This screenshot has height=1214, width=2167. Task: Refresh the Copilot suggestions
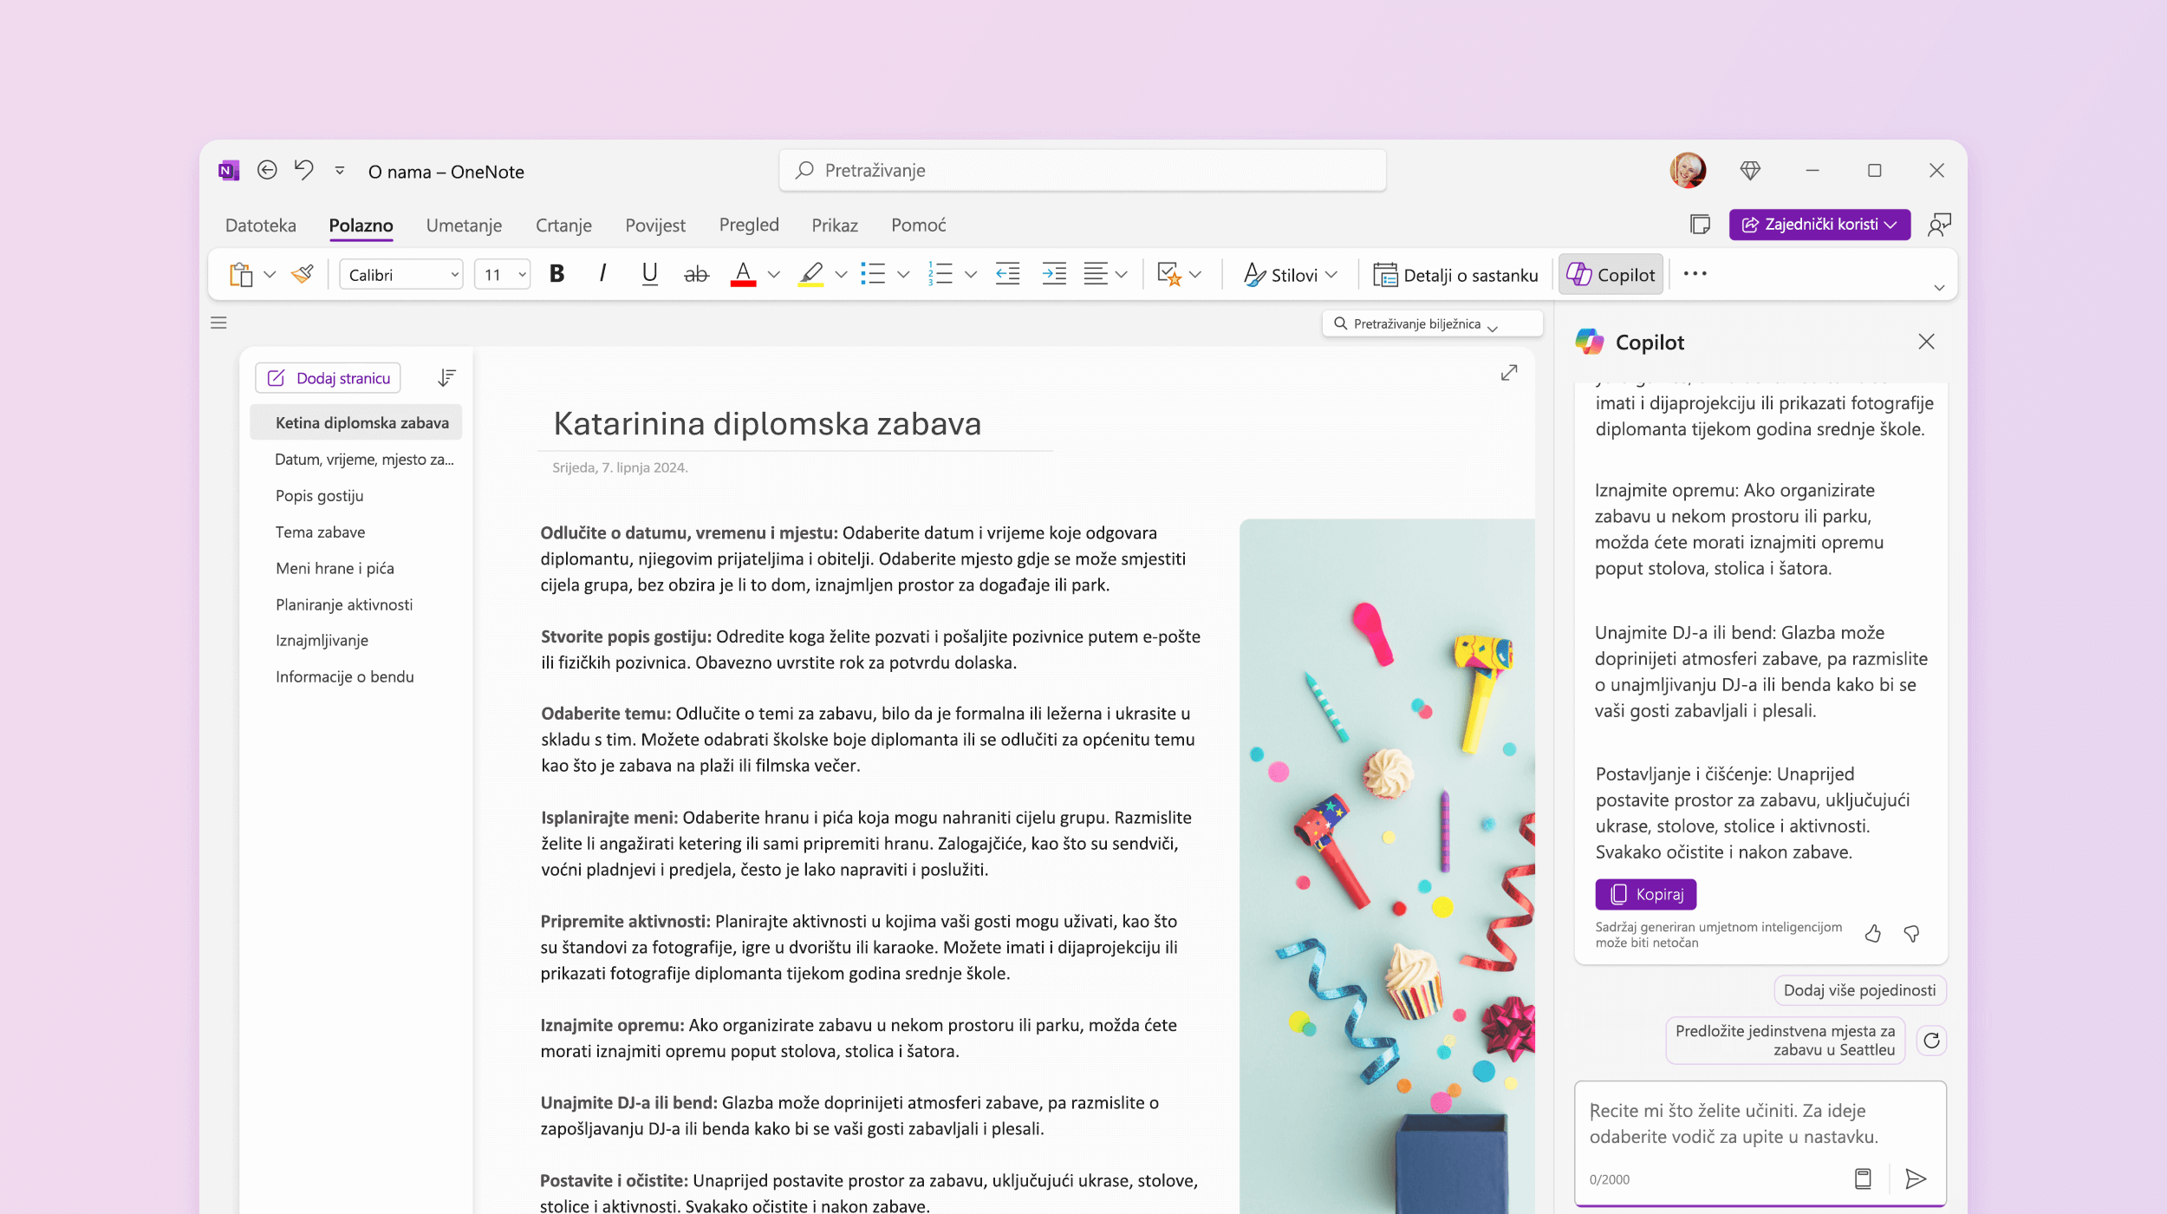1931,1041
